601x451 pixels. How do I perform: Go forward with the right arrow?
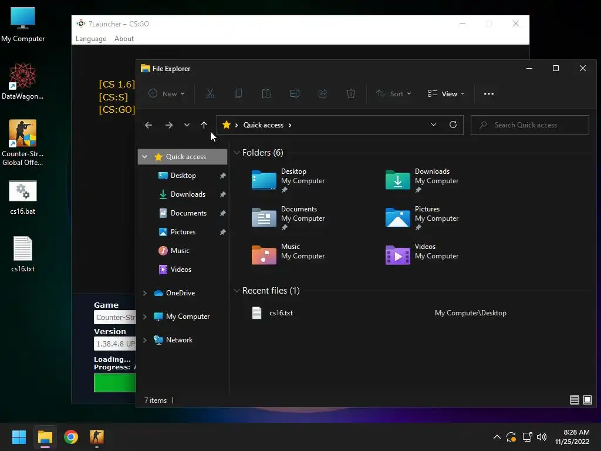click(168, 125)
